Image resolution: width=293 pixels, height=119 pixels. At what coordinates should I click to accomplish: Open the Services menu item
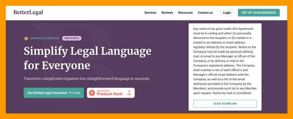tap(150, 13)
